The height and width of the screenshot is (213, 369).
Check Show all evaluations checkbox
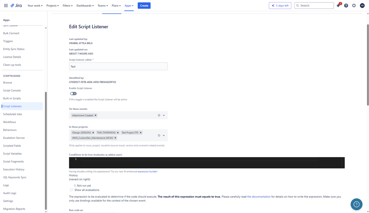(x=71, y=190)
